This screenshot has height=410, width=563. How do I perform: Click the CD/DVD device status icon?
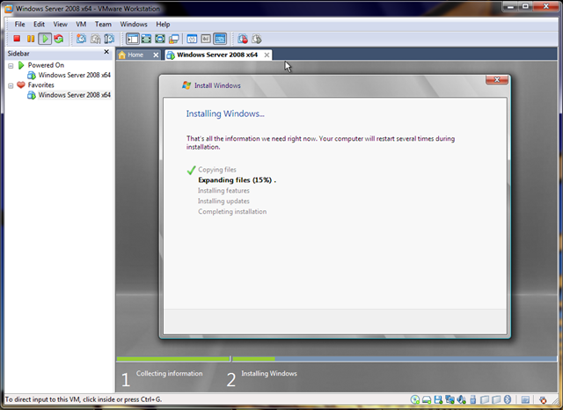415,399
